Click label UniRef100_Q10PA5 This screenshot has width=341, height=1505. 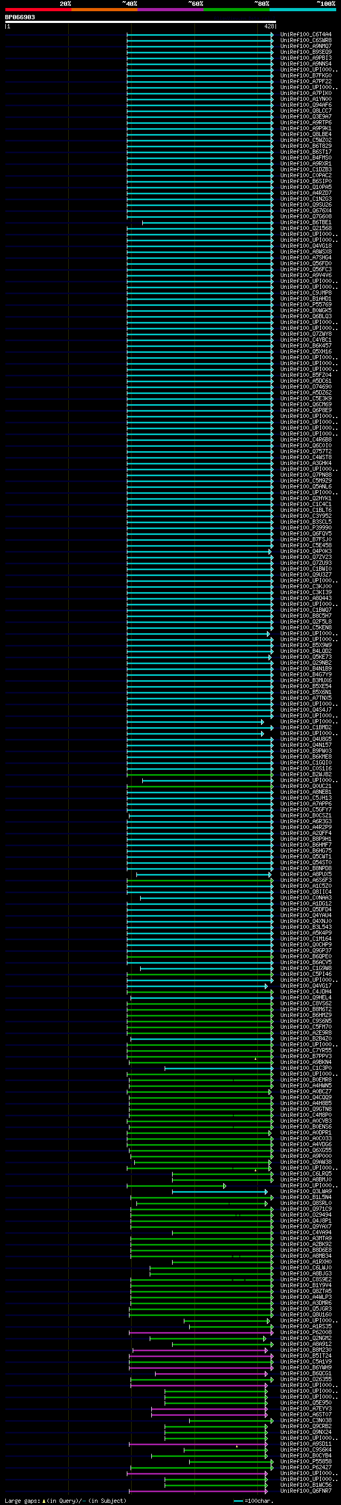[306, 187]
